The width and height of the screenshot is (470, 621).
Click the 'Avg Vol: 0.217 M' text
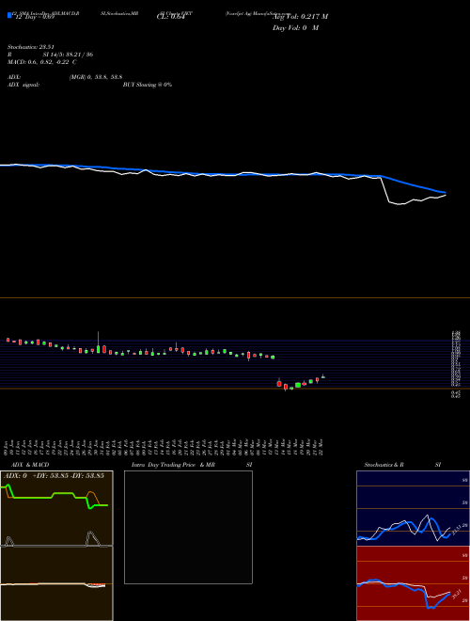(300, 17)
